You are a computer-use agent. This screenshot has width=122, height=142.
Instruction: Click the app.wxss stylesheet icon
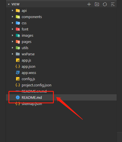coord(18,73)
